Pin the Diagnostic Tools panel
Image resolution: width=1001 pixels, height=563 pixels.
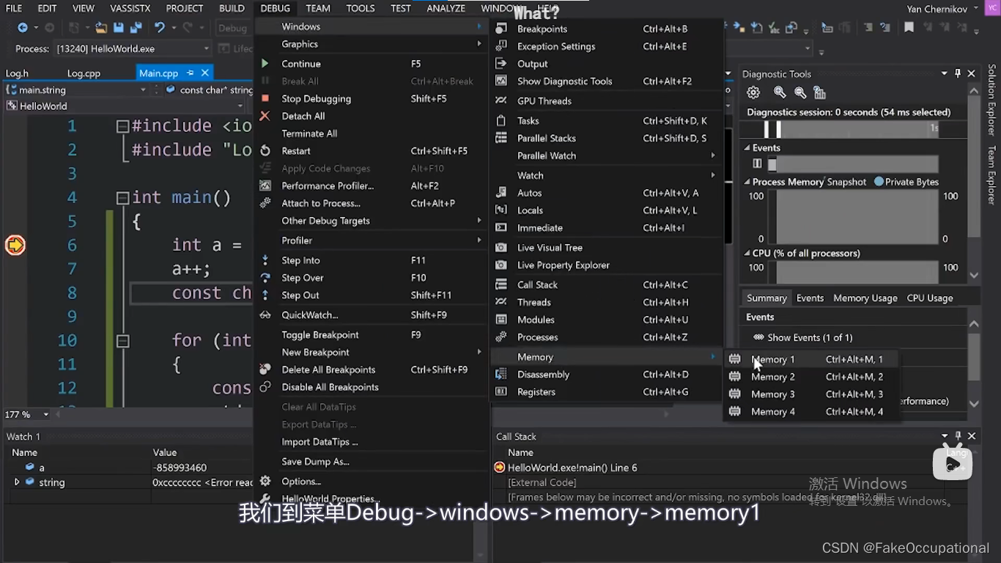(958, 73)
